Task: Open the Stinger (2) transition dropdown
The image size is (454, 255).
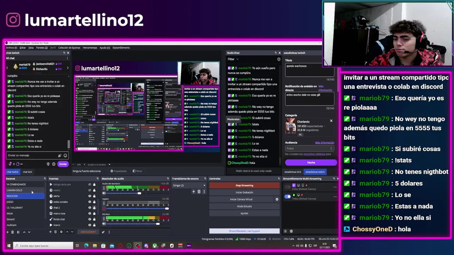Action: 189,185
